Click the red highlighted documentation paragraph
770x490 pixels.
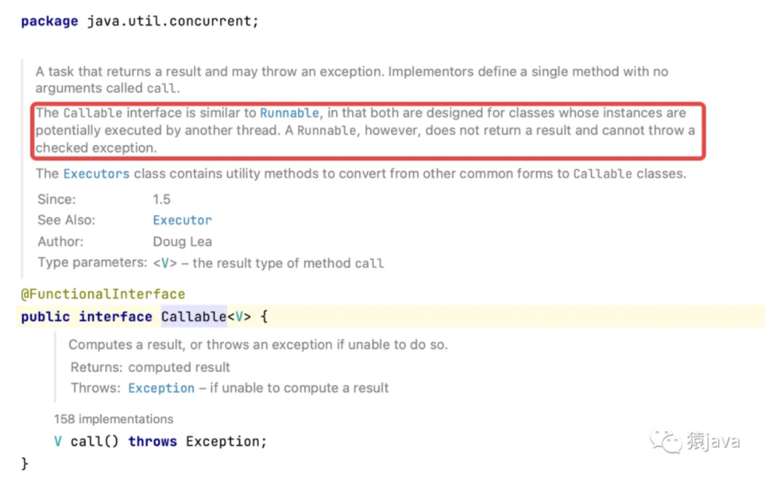[x=368, y=131]
